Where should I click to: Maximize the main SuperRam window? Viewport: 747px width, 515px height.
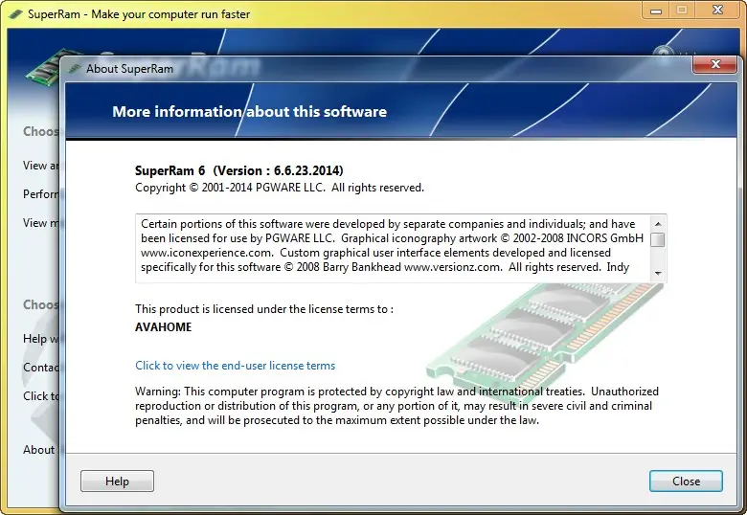682,11
